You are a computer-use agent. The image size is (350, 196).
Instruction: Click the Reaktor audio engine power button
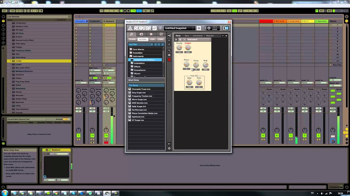[209, 28]
